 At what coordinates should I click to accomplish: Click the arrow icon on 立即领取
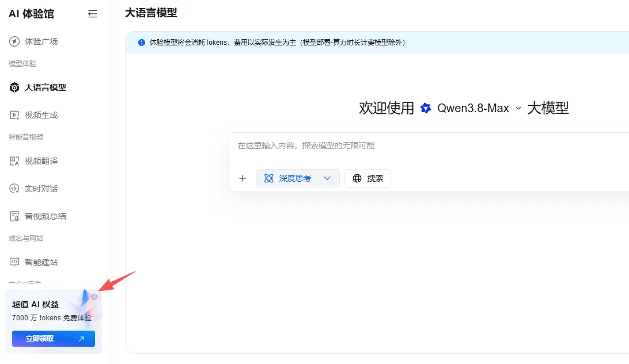(x=81, y=339)
